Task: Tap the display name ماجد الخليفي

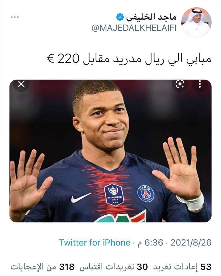Action: click(151, 17)
